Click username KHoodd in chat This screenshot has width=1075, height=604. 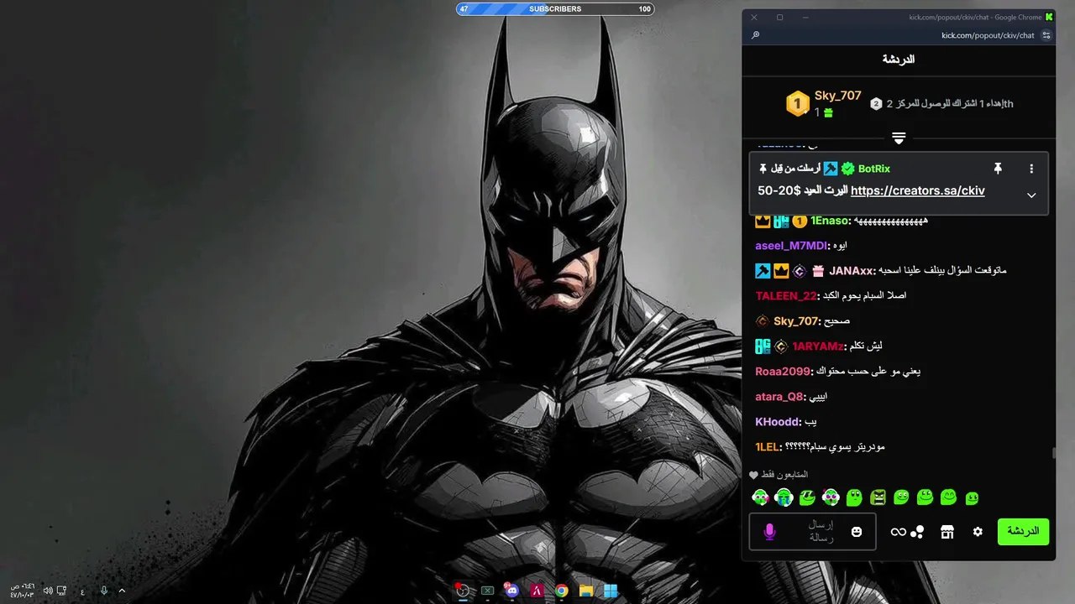(x=778, y=422)
